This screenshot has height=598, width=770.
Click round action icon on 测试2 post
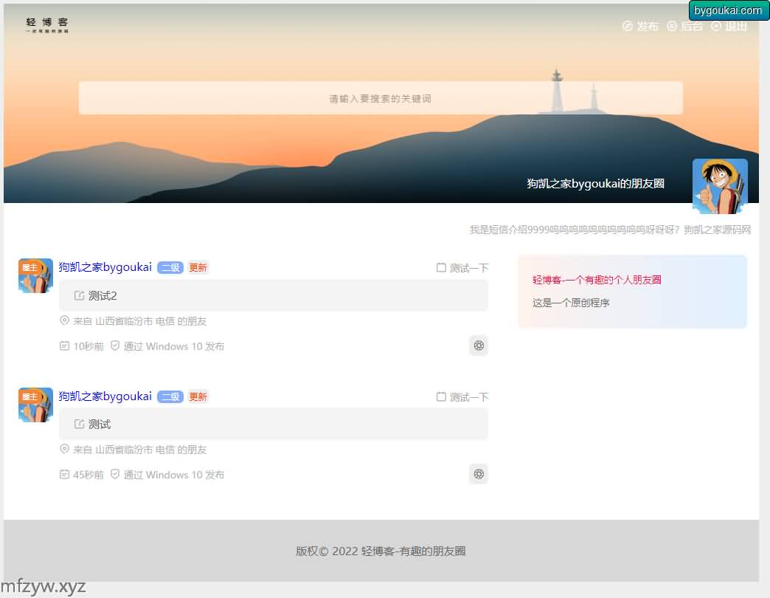(x=479, y=346)
